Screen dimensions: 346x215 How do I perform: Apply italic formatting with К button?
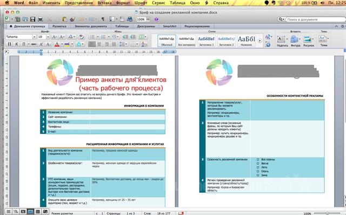tap(17, 44)
